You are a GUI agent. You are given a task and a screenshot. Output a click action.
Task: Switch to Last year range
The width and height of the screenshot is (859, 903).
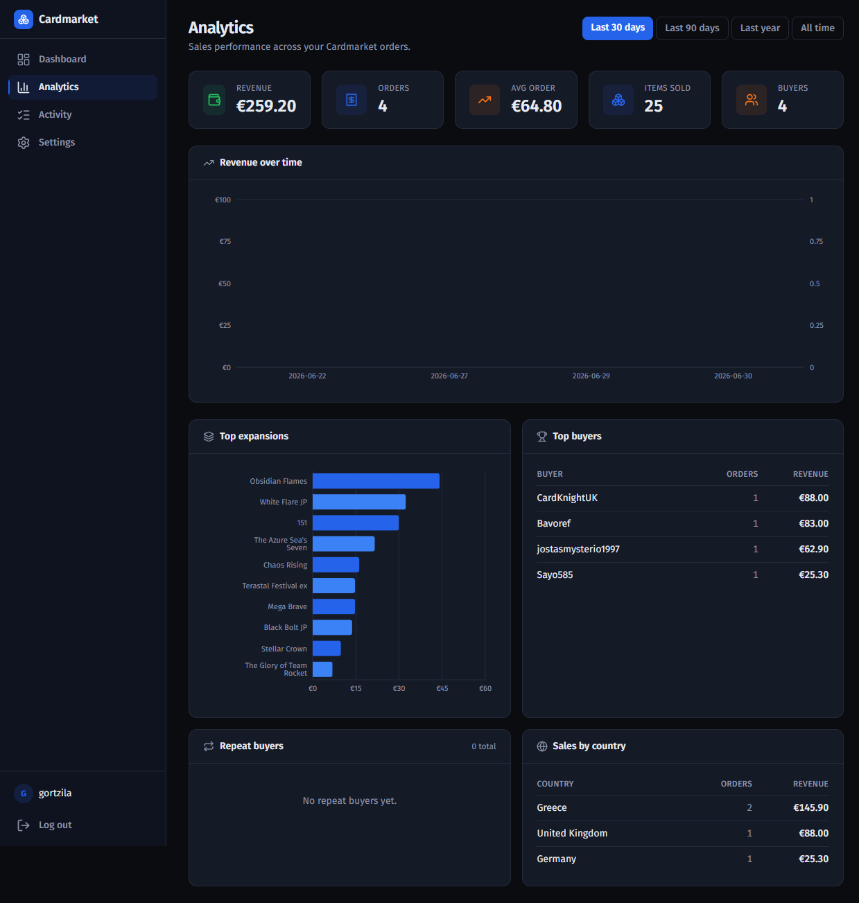[760, 28]
